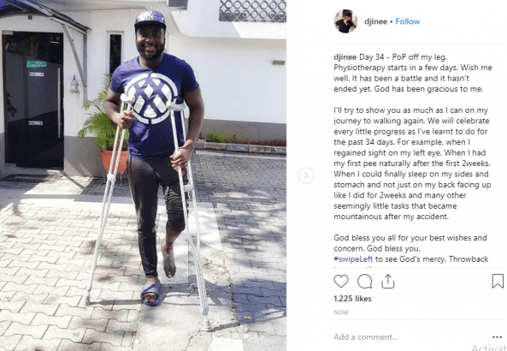Open djinee's profile picture avatar
Viewport: 507px width, 351px height.
coord(345,21)
